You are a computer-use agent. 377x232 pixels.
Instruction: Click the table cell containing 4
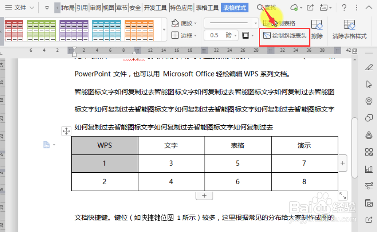171,182
